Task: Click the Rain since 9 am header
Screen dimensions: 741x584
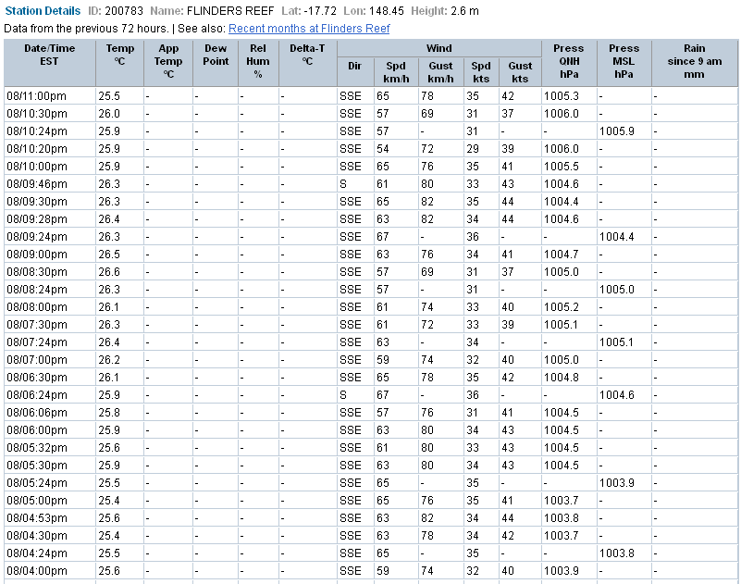Action: pyautogui.click(x=694, y=62)
